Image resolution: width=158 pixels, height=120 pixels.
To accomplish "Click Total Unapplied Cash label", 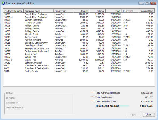I will [x=106, y=102].
